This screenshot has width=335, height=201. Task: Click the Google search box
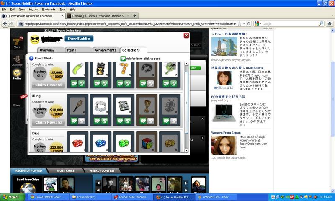290,24
